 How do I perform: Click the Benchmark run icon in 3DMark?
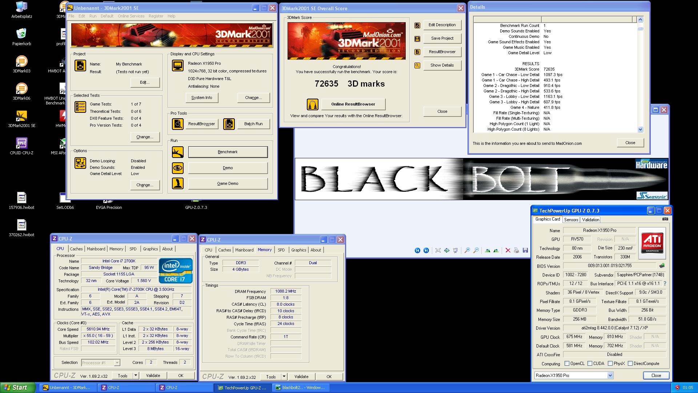[x=178, y=152]
